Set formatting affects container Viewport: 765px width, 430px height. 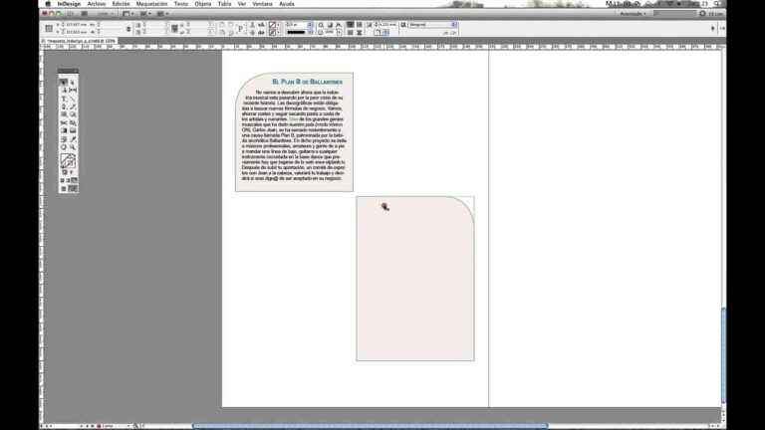point(65,172)
